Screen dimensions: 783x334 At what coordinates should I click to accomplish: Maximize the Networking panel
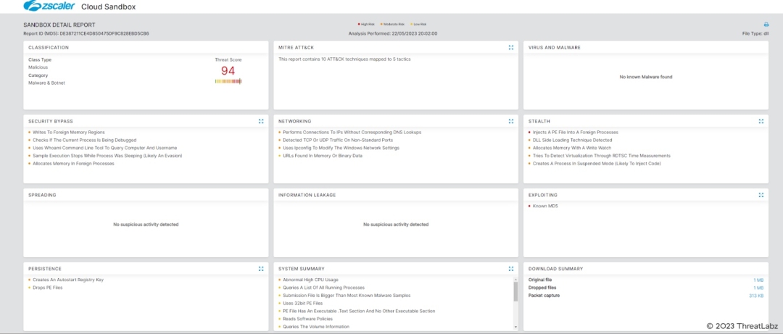[511, 122]
